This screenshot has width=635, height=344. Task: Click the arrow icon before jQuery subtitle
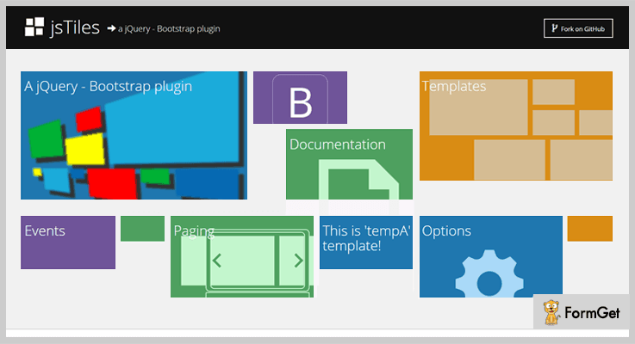tap(111, 28)
